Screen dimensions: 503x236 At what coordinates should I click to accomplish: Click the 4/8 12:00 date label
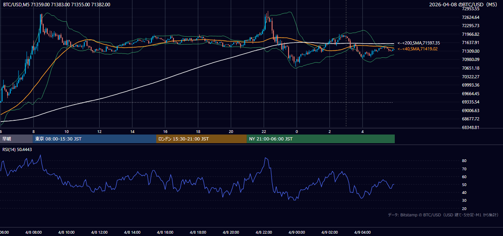[x=99, y=232]
